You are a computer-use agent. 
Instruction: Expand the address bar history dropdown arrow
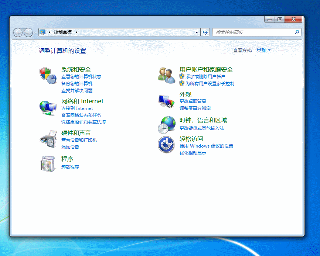[196, 32]
